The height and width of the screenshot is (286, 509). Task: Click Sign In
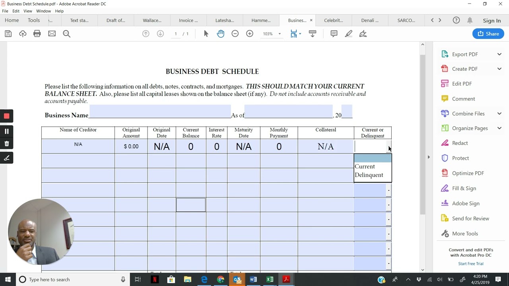click(492, 21)
